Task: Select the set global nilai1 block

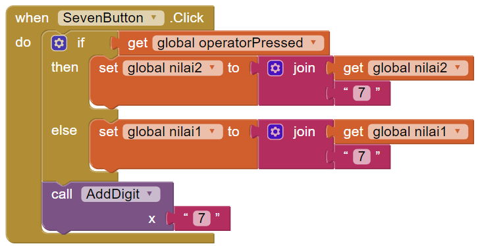Action: point(108,132)
